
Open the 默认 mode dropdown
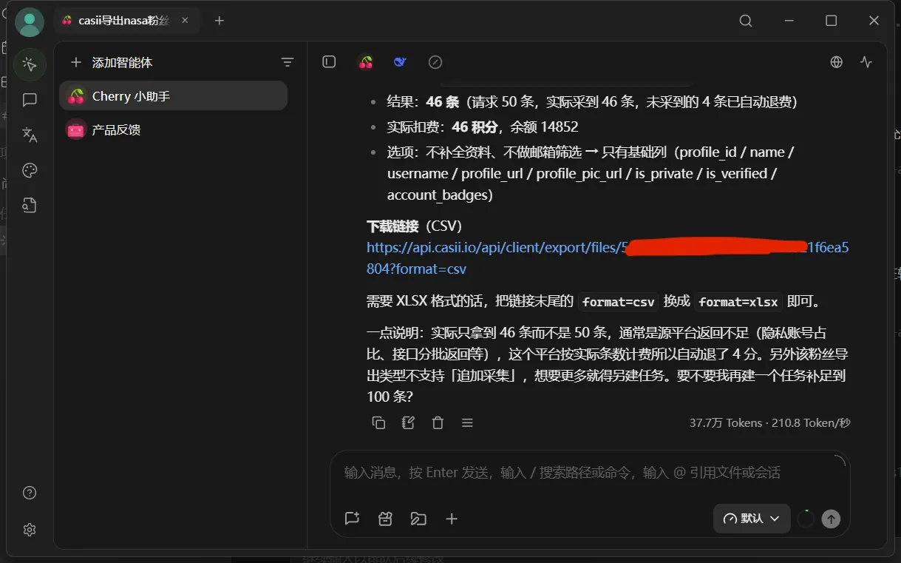tap(752, 519)
